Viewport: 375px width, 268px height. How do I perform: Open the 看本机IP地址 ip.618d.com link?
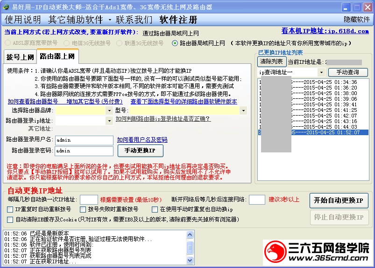coord(325,31)
